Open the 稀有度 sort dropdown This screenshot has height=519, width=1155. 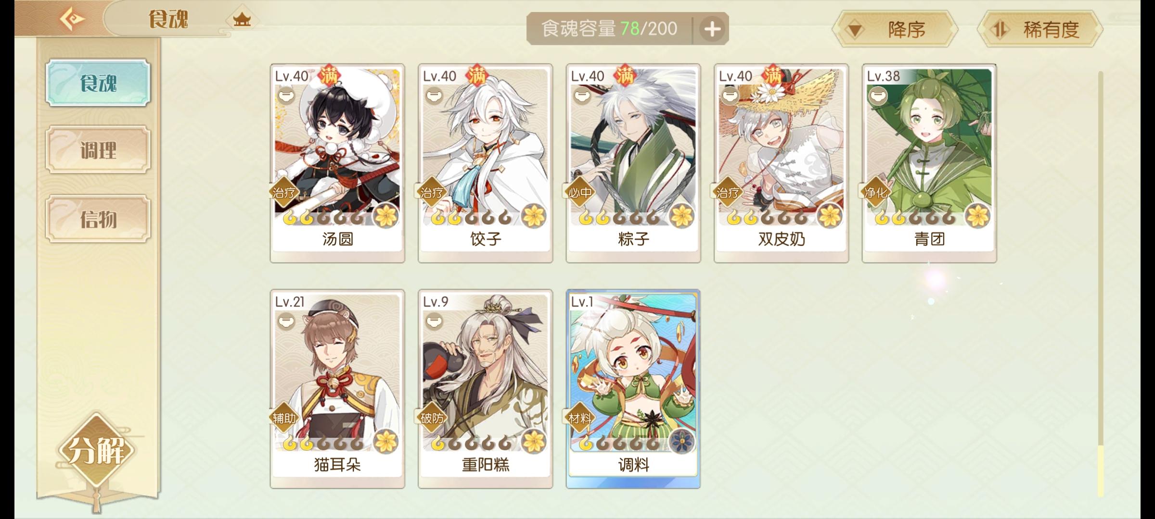[1040, 30]
